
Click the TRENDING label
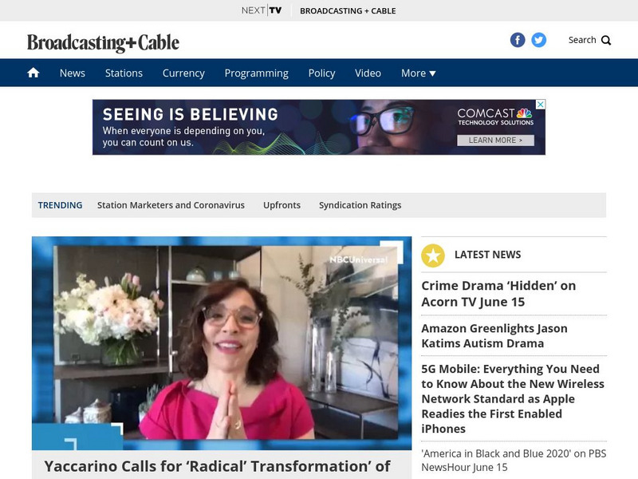point(61,205)
